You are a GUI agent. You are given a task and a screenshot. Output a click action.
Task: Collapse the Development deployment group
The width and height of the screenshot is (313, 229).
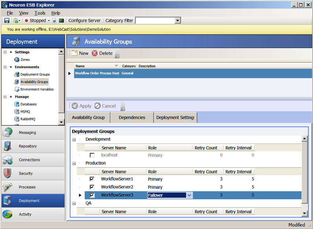coord(74,140)
